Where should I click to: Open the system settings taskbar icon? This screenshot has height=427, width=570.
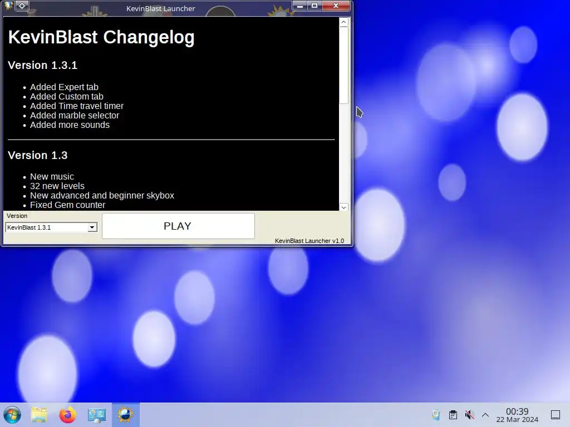pos(97,415)
